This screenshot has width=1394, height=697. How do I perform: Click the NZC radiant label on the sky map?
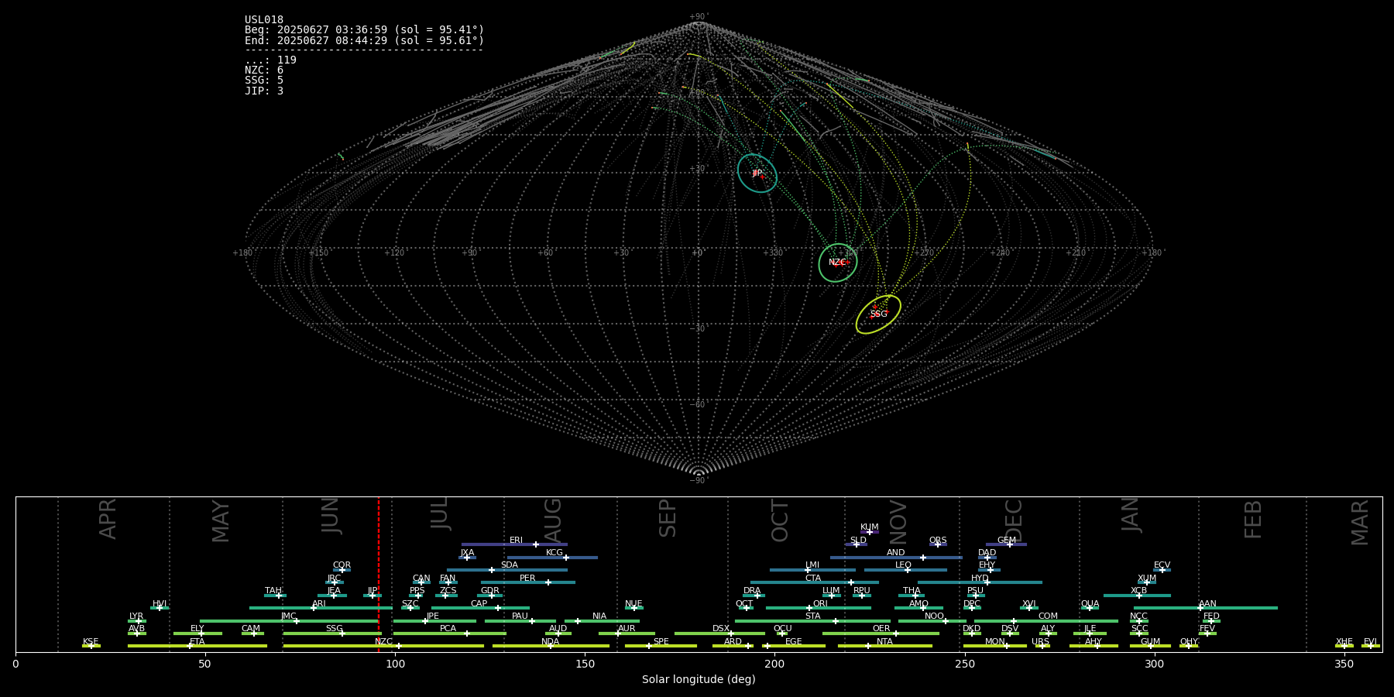[x=837, y=263]
